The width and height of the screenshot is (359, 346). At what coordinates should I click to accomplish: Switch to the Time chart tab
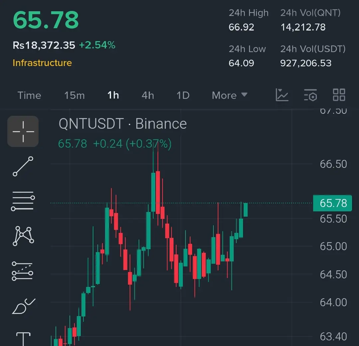pyautogui.click(x=29, y=95)
